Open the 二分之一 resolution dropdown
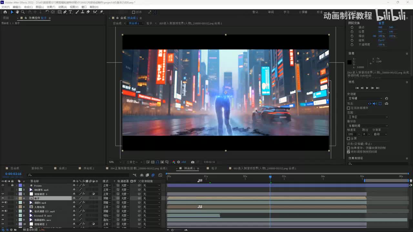 tap(133, 162)
